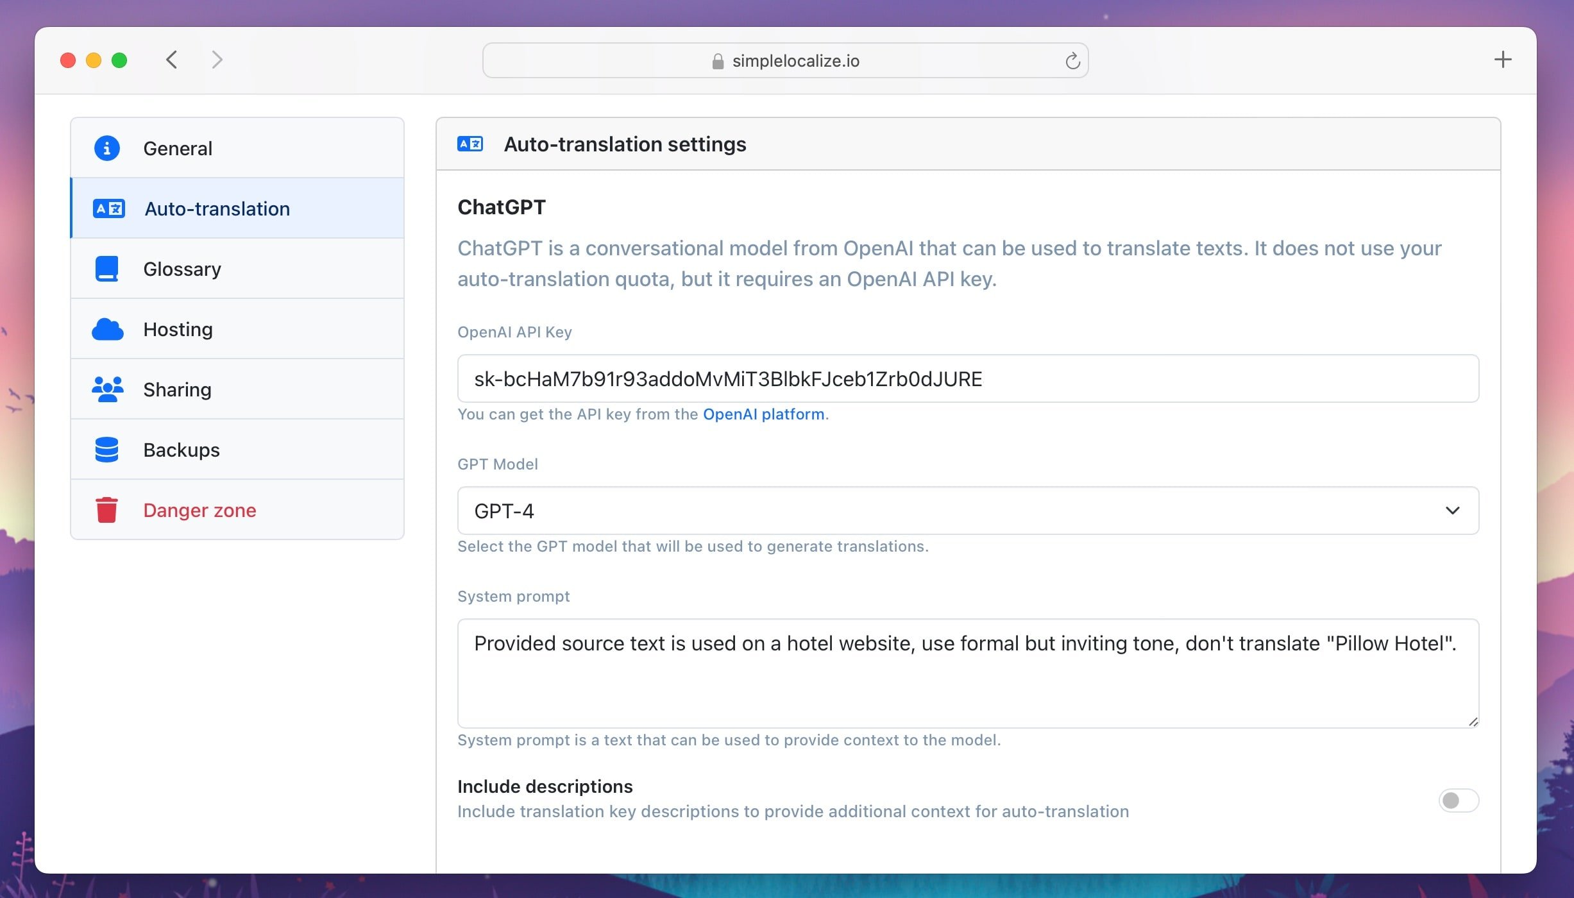Minimize window with yellow button

[94, 60]
